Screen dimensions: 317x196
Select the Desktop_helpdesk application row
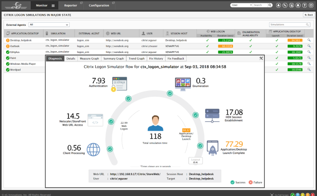[21, 40]
